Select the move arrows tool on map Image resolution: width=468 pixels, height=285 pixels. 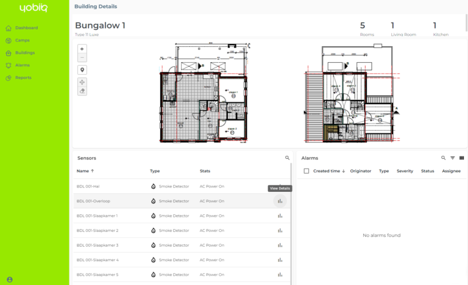(x=82, y=82)
